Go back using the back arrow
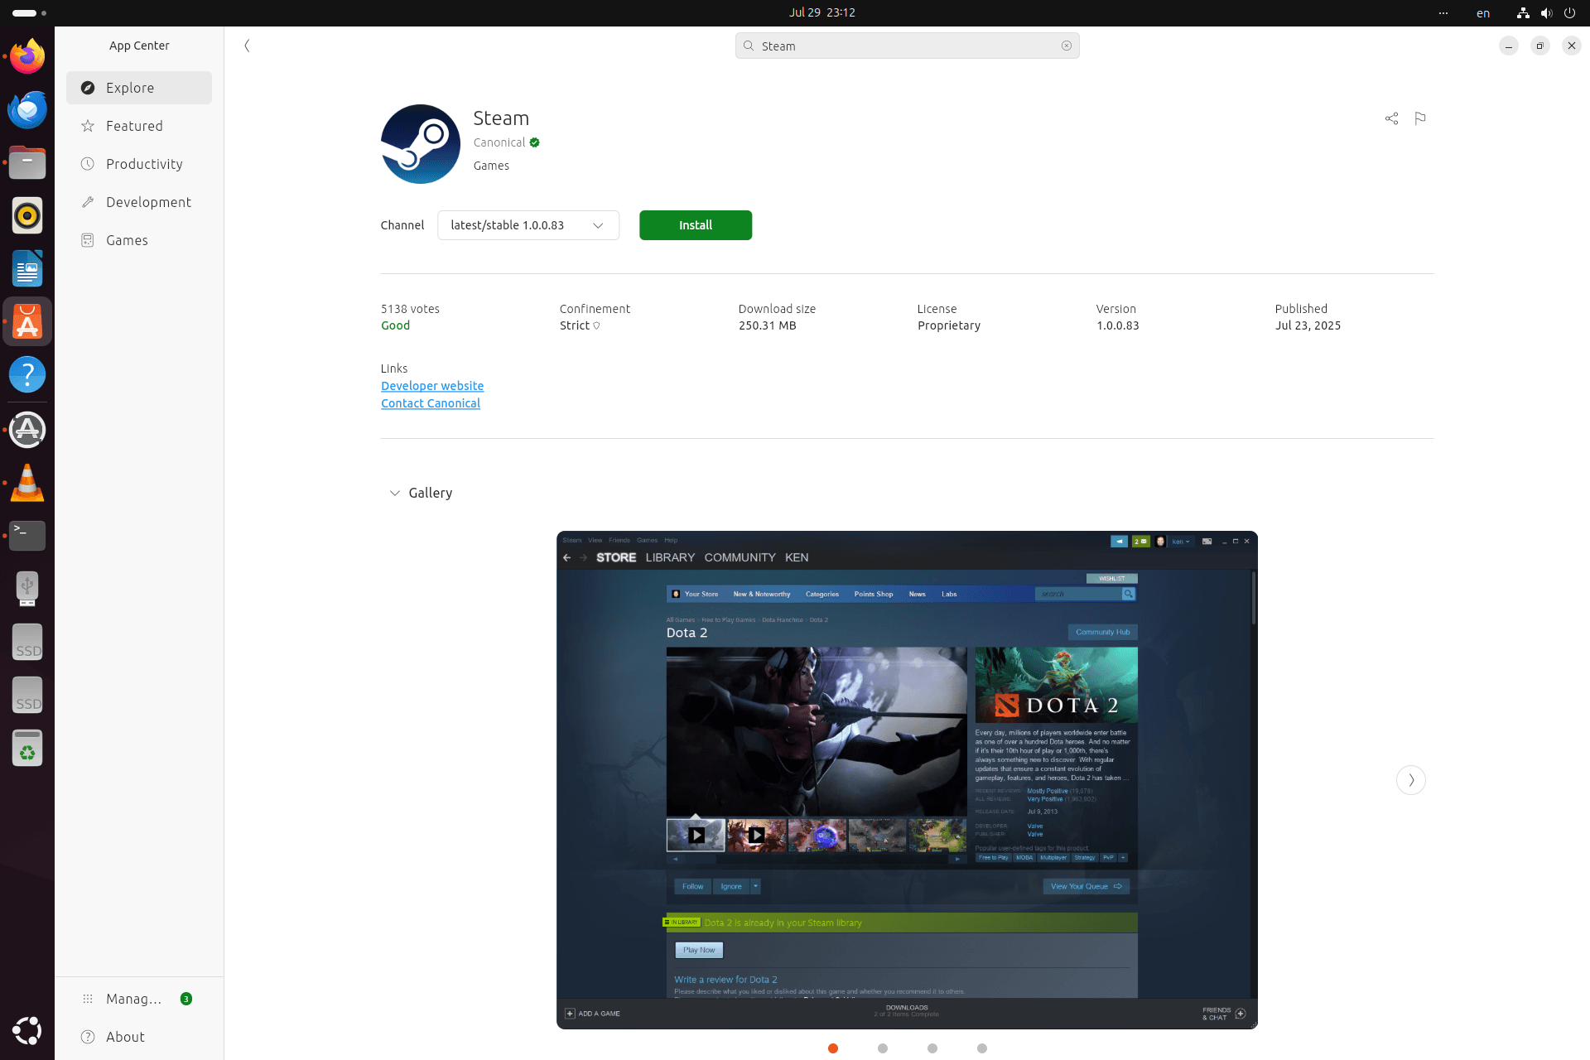This screenshot has height=1060, width=1590. (247, 46)
